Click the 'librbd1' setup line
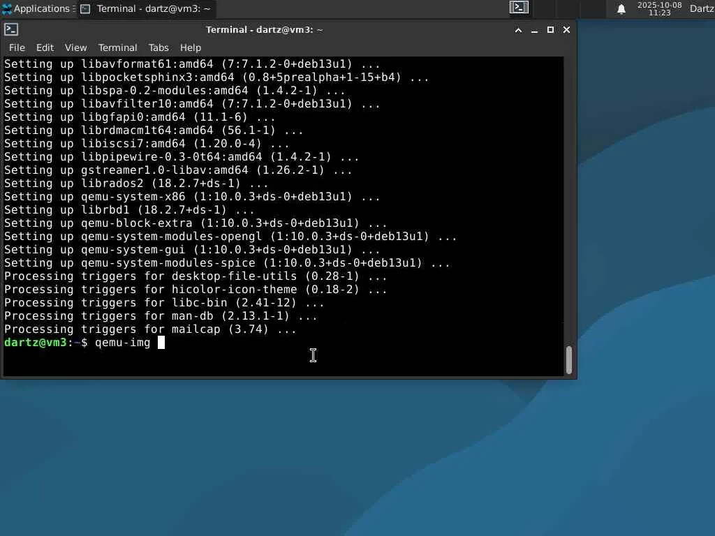The image size is (715, 536). click(x=129, y=210)
